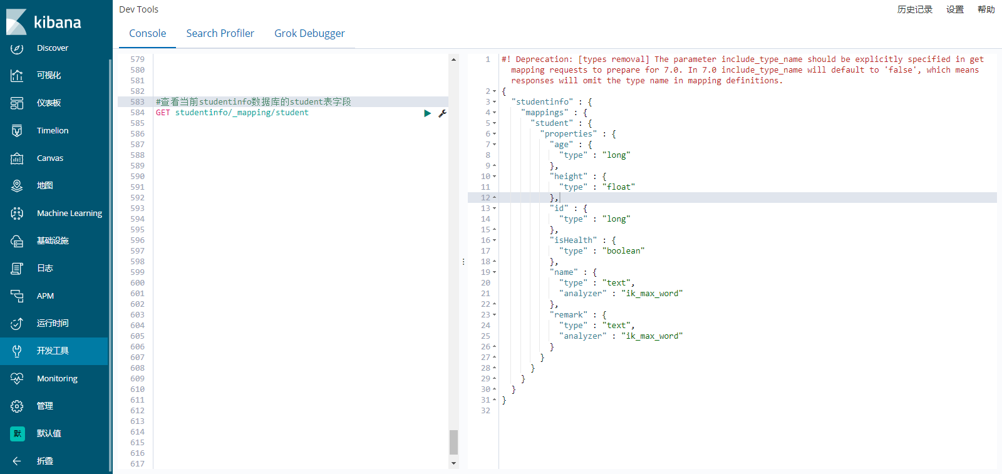This screenshot has width=1002, height=474.
Task: Open the 基础设施 infrastructure icon
Action: tap(17, 240)
